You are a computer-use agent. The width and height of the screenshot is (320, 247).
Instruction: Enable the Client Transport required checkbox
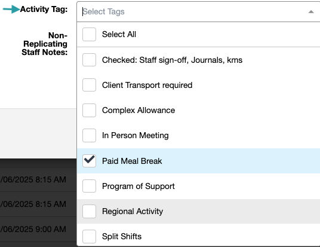tap(89, 85)
